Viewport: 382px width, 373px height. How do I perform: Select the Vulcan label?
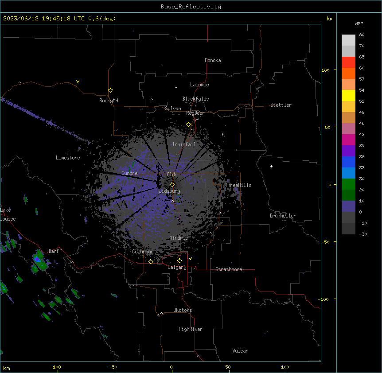click(x=241, y=351)
